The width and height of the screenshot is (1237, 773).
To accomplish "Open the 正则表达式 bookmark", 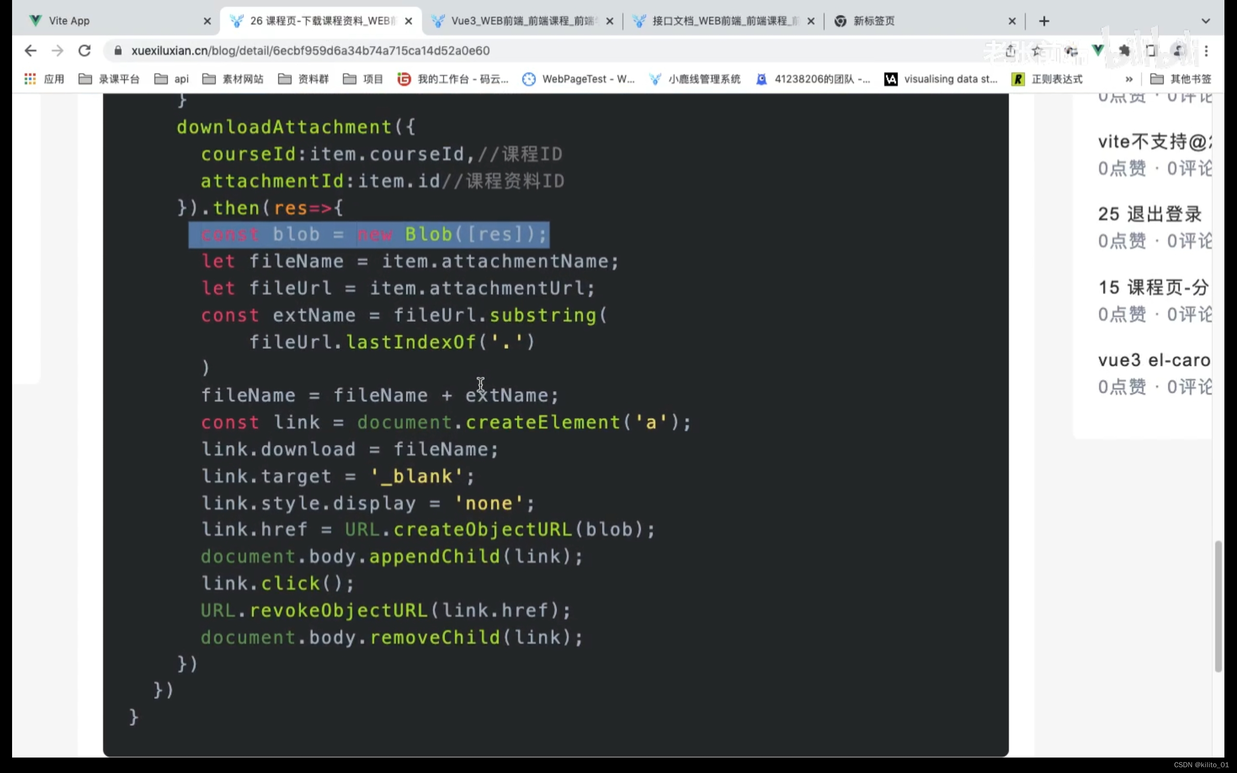I will (x=1047, y=79).
